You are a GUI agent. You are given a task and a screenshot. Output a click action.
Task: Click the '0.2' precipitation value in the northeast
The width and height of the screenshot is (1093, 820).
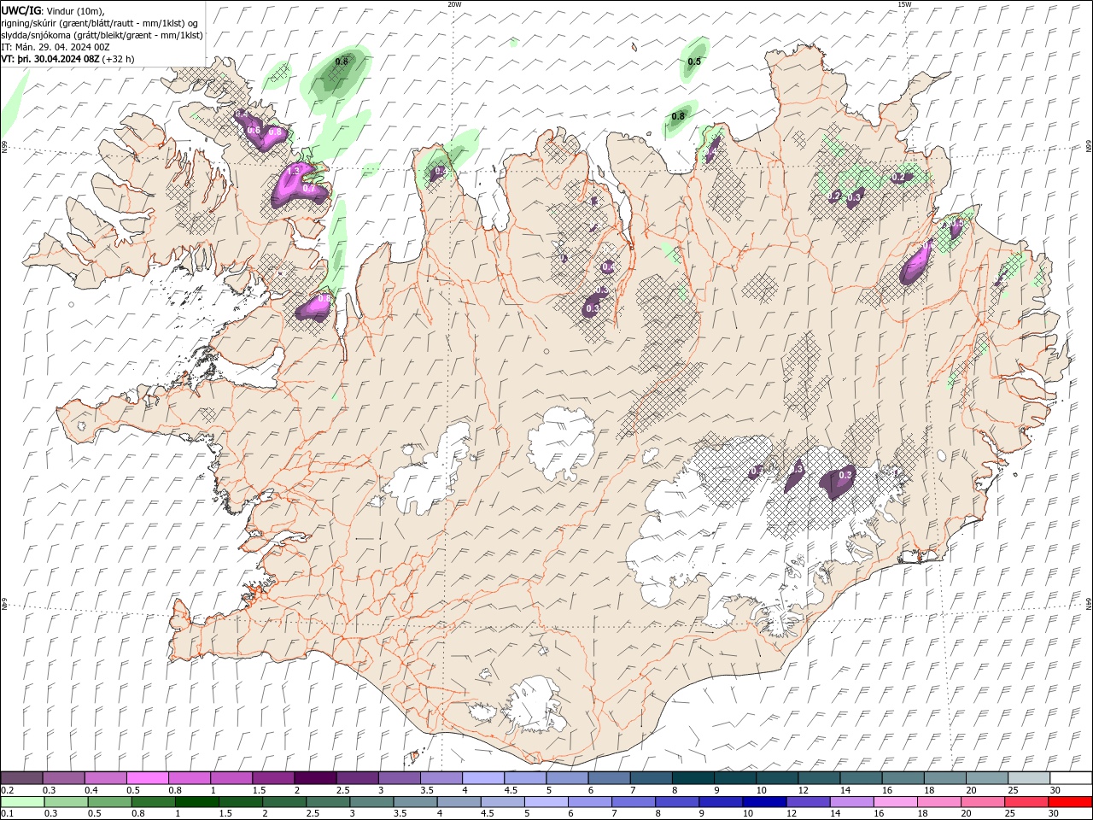(897, 177)
